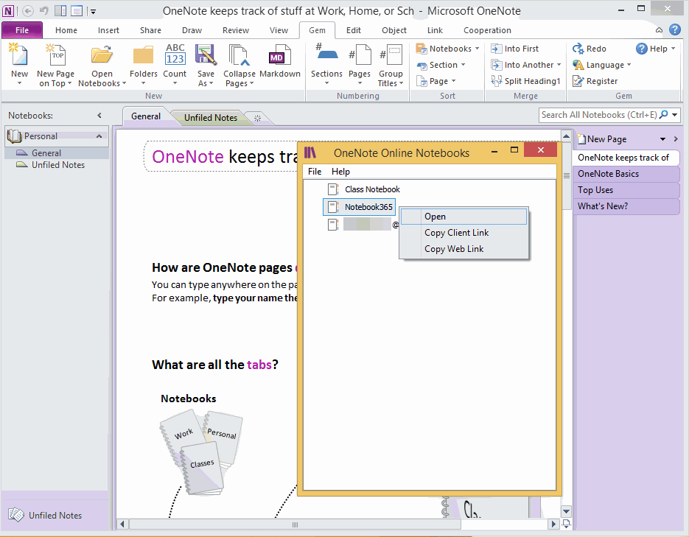Choose Open in the context menu

pos(464,217)
